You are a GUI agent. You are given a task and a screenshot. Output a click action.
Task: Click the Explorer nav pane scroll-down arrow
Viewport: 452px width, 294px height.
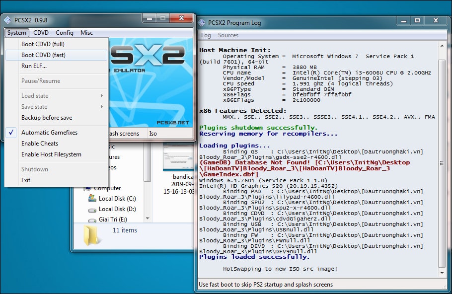(x=148, y=219)
